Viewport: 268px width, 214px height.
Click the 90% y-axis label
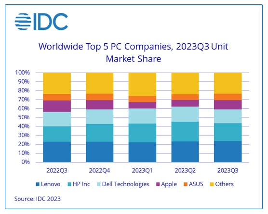point(24,81)
